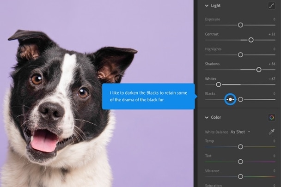Open the Color Mixer circle icon

click(271, 117)
